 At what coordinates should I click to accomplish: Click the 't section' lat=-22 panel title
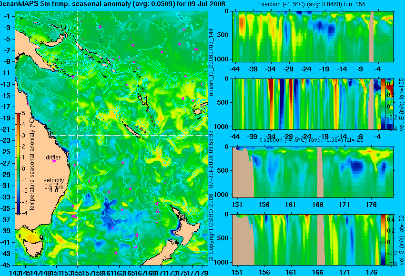pos(312,140)
